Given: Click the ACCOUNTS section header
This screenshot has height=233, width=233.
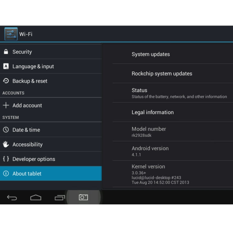Looking at the screenshot, I should pos(13,93).
